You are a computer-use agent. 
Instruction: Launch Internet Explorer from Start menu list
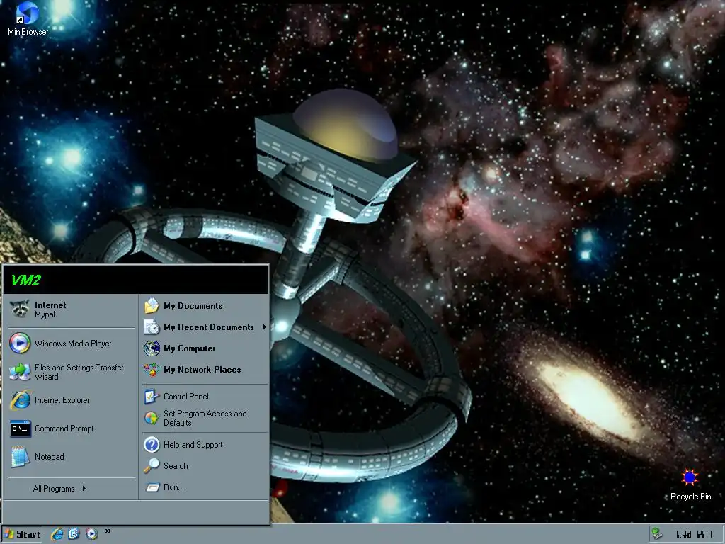[x=72, y=400]
